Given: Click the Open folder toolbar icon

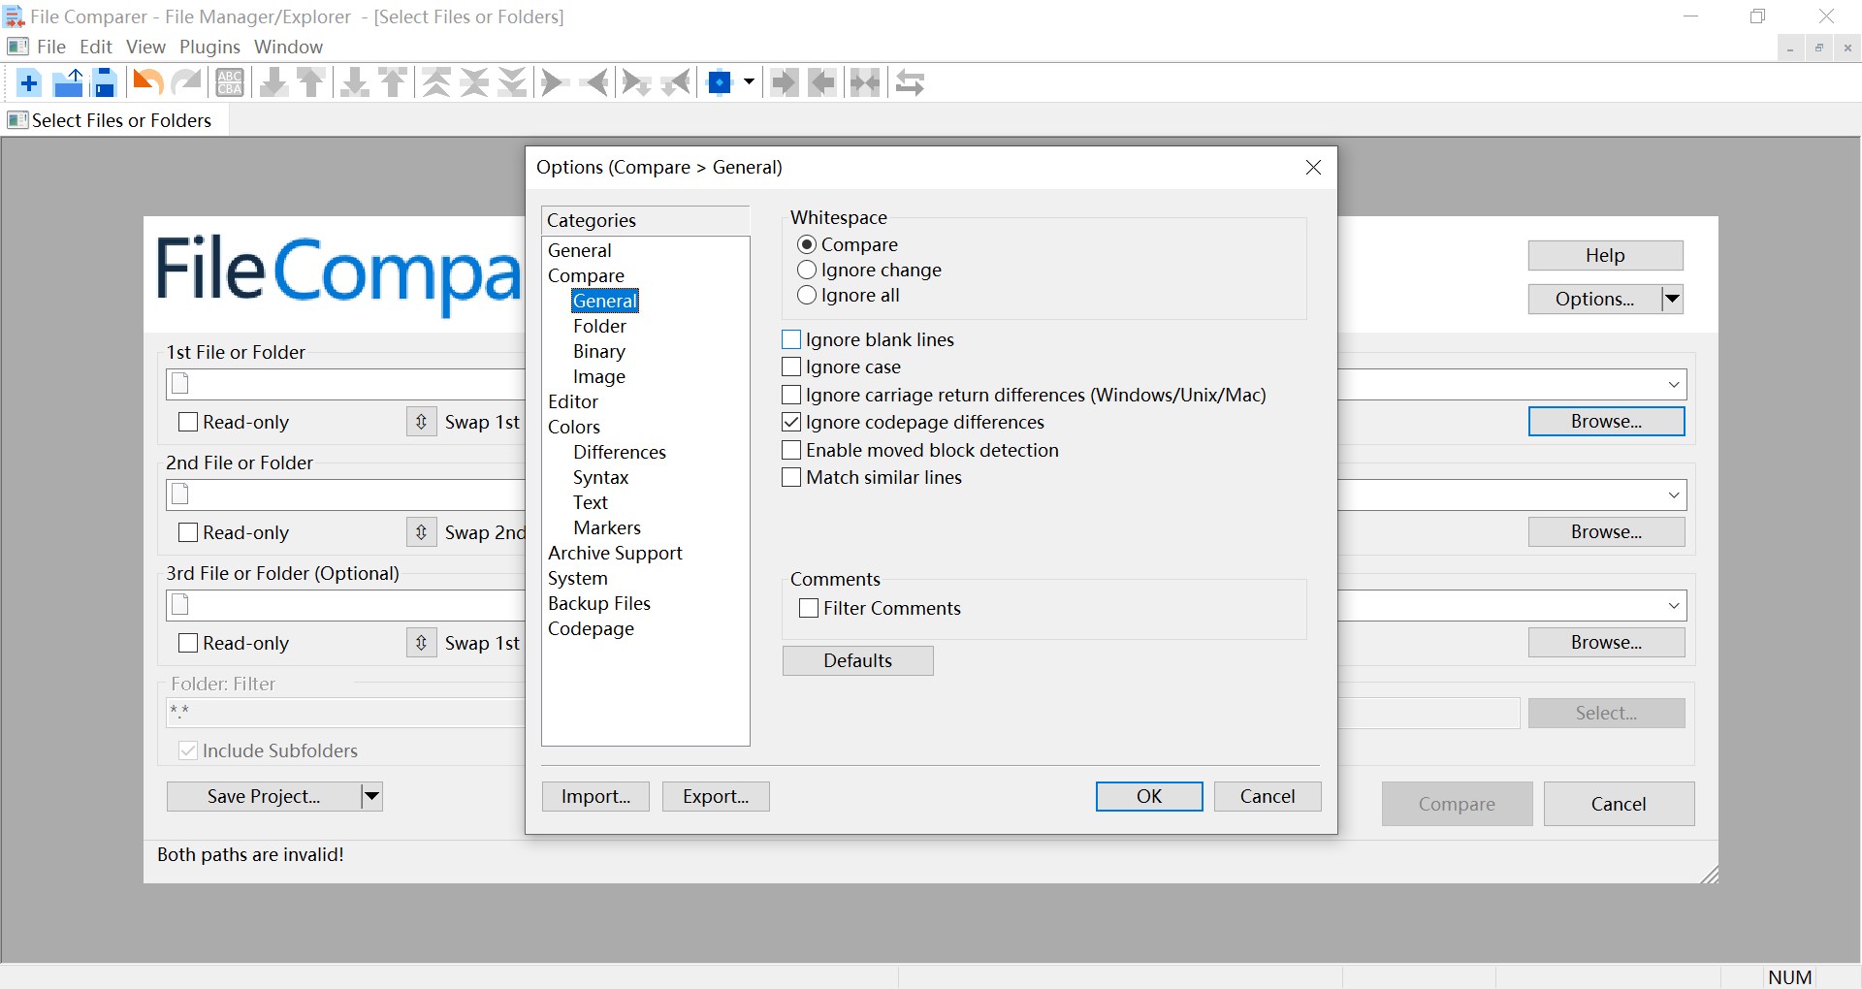Looking at the screenshot, I should (68, 83).
